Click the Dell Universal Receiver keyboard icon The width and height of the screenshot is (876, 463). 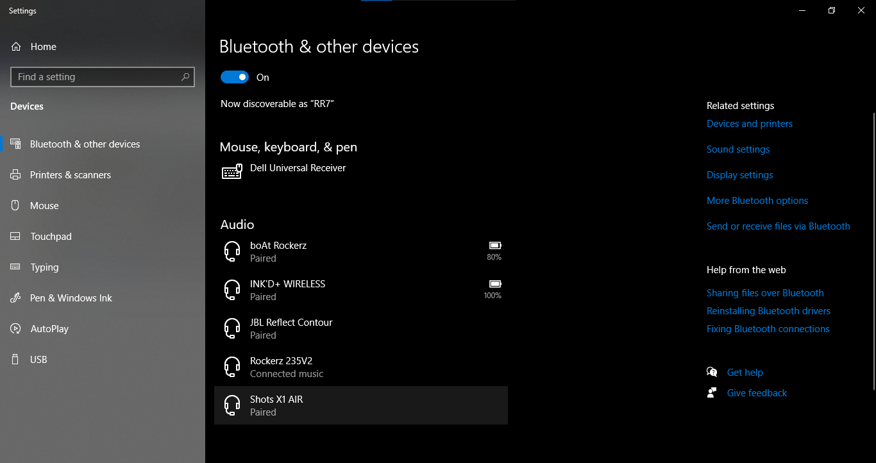232,171
